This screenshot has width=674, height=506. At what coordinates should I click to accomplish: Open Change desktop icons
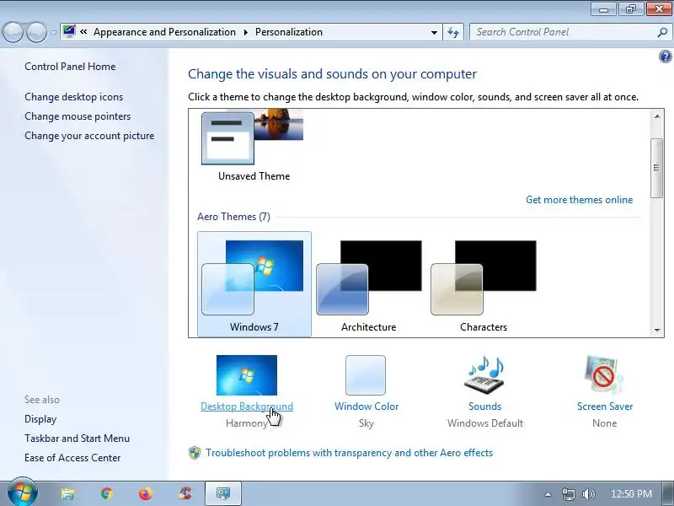tap(73, 97)
